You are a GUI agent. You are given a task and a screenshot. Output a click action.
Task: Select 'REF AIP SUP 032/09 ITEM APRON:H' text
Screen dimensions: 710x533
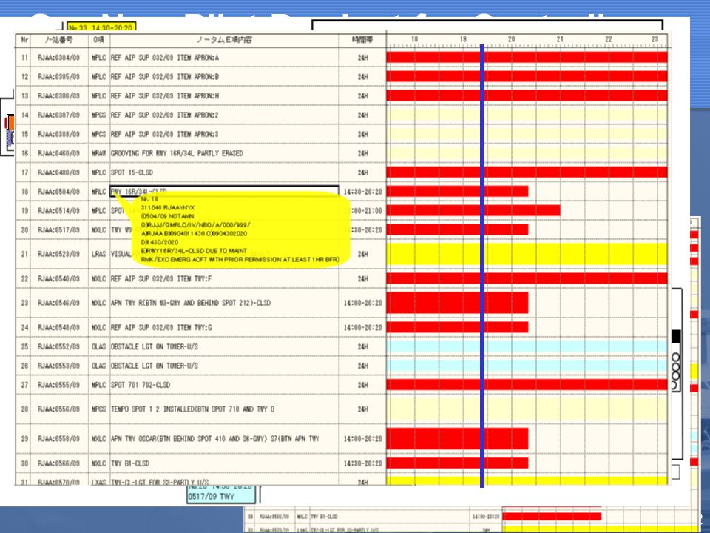165,95
